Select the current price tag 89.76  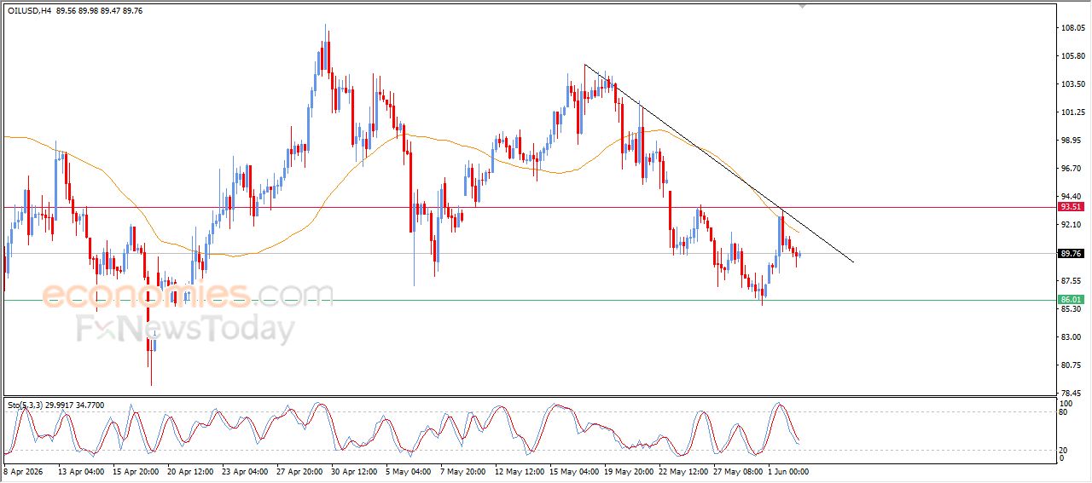click(x=1071, y=253)
